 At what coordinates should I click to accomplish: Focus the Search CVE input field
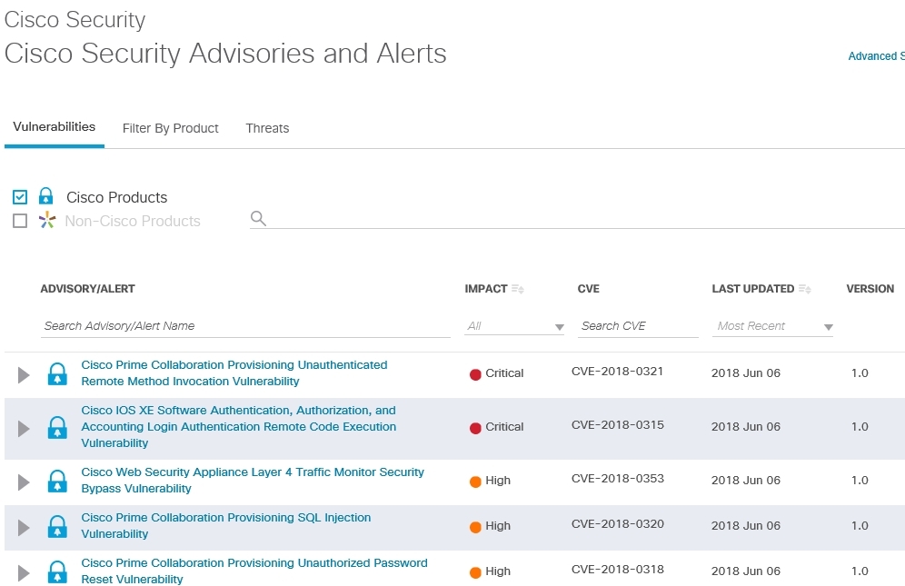click(638, 326)
